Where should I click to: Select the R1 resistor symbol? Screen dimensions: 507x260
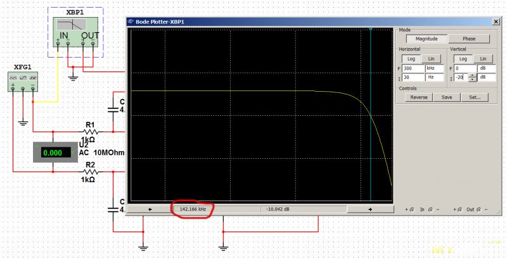pyautogui.click(x=91, y=132)
